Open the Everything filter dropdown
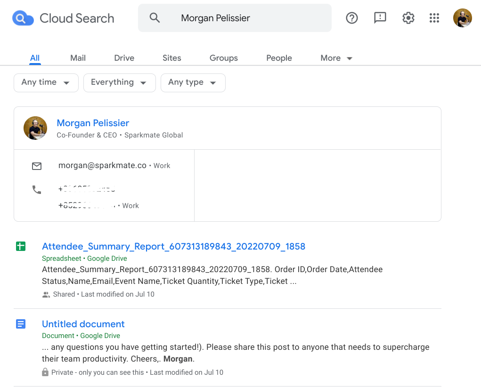481x387 pixels. point(119,82)
